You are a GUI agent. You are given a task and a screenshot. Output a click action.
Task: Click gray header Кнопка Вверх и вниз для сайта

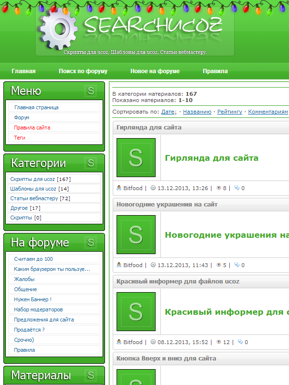coord(166,358)
